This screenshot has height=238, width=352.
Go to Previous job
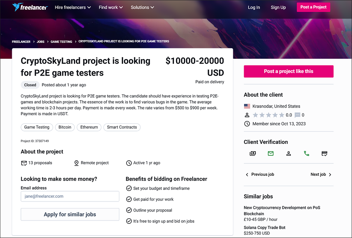pos(260,174)
